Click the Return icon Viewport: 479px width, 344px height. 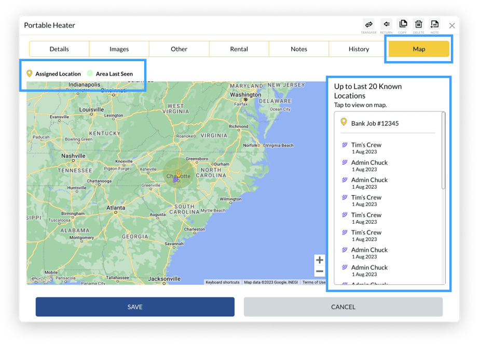[386, 24]
